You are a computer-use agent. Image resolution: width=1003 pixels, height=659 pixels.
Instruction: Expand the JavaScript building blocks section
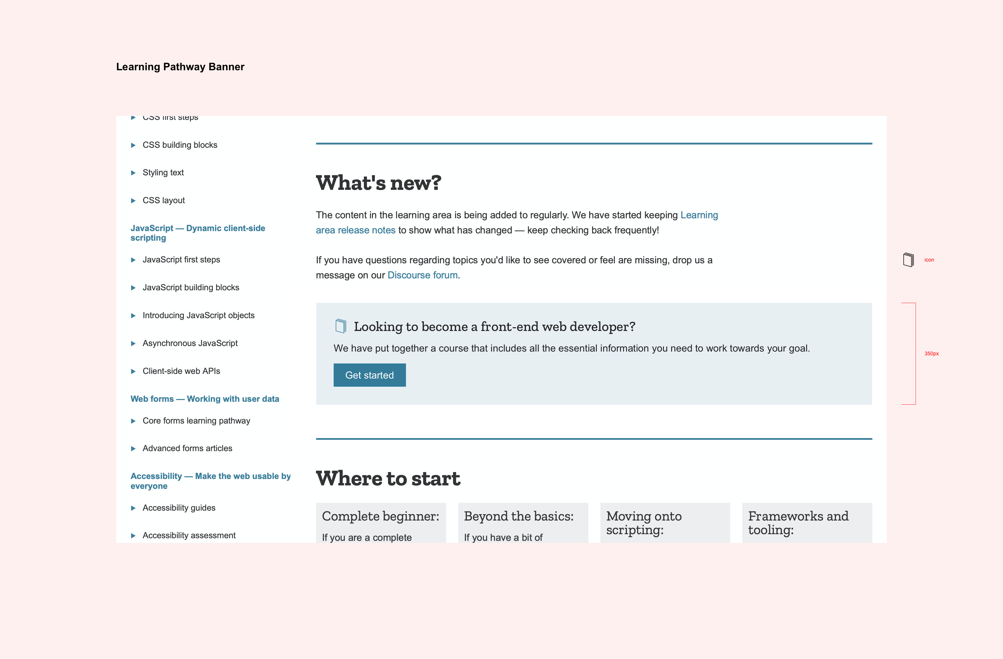pos(134,288)
